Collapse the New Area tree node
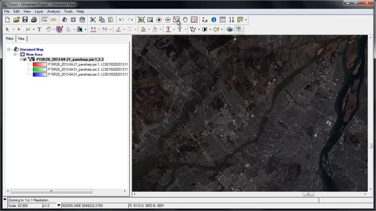 tap(15, 55)
